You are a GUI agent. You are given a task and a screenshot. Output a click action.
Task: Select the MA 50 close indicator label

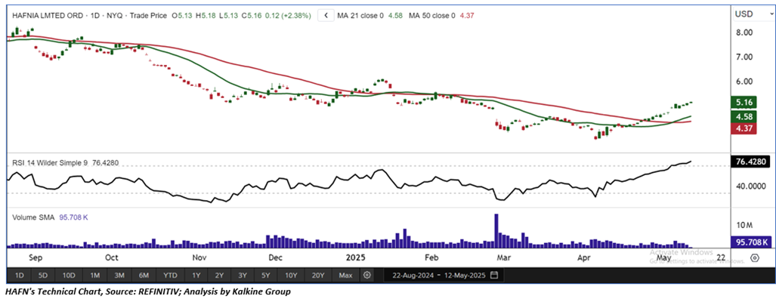[434, 15]
